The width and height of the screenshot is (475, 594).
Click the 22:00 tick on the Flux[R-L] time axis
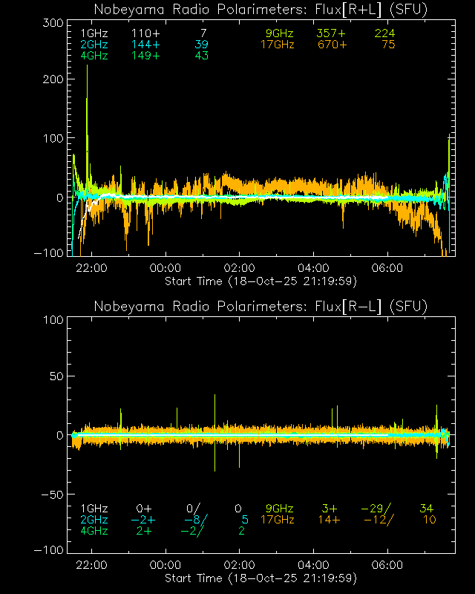tap(92, 565)
